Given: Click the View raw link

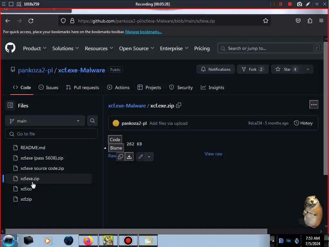Looking at the screenshot, I should [213, 154].
